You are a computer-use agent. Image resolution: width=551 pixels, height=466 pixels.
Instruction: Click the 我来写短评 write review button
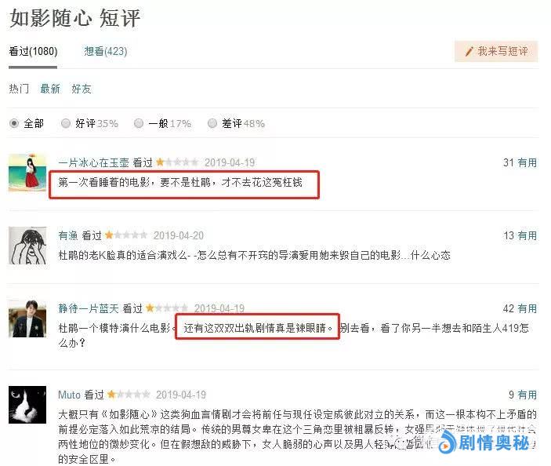tap(496, 51)
